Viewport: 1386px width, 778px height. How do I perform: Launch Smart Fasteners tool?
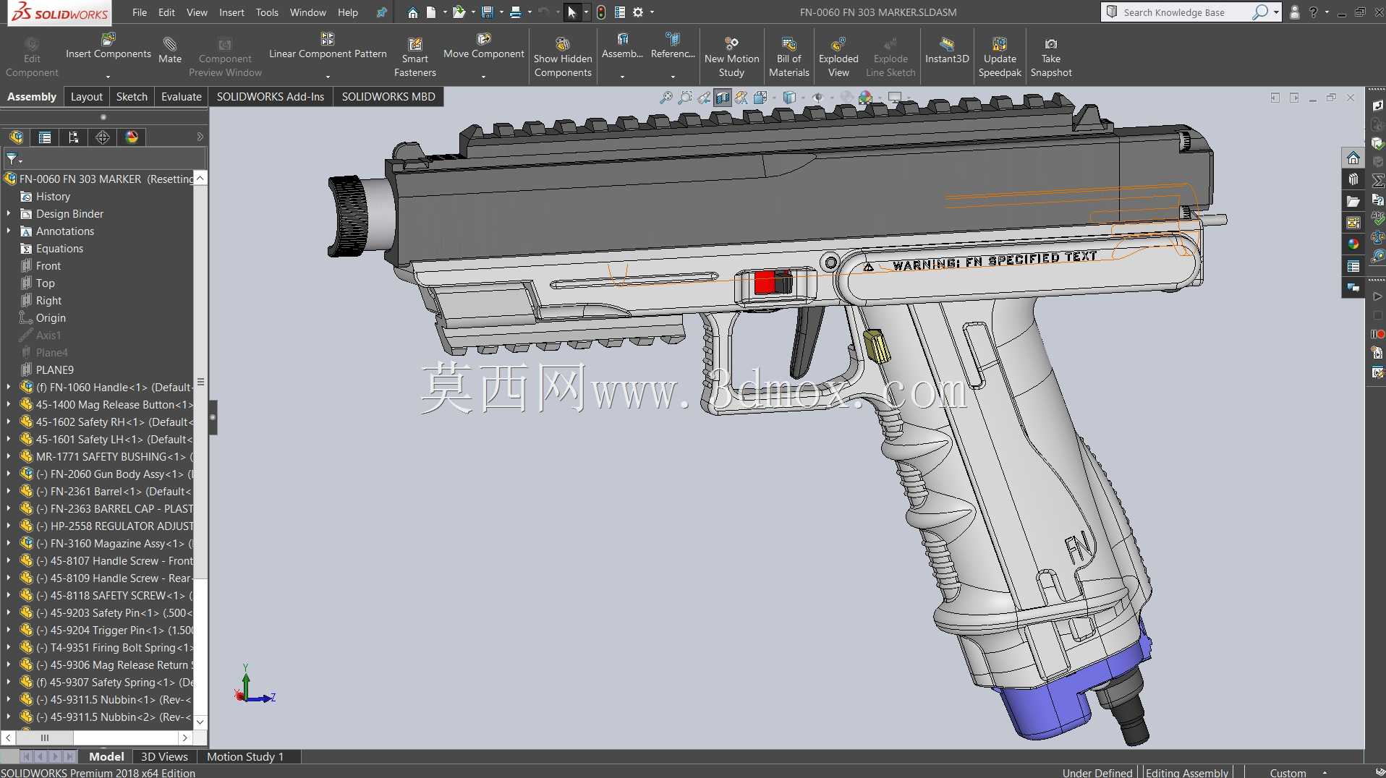coord(415,57)
